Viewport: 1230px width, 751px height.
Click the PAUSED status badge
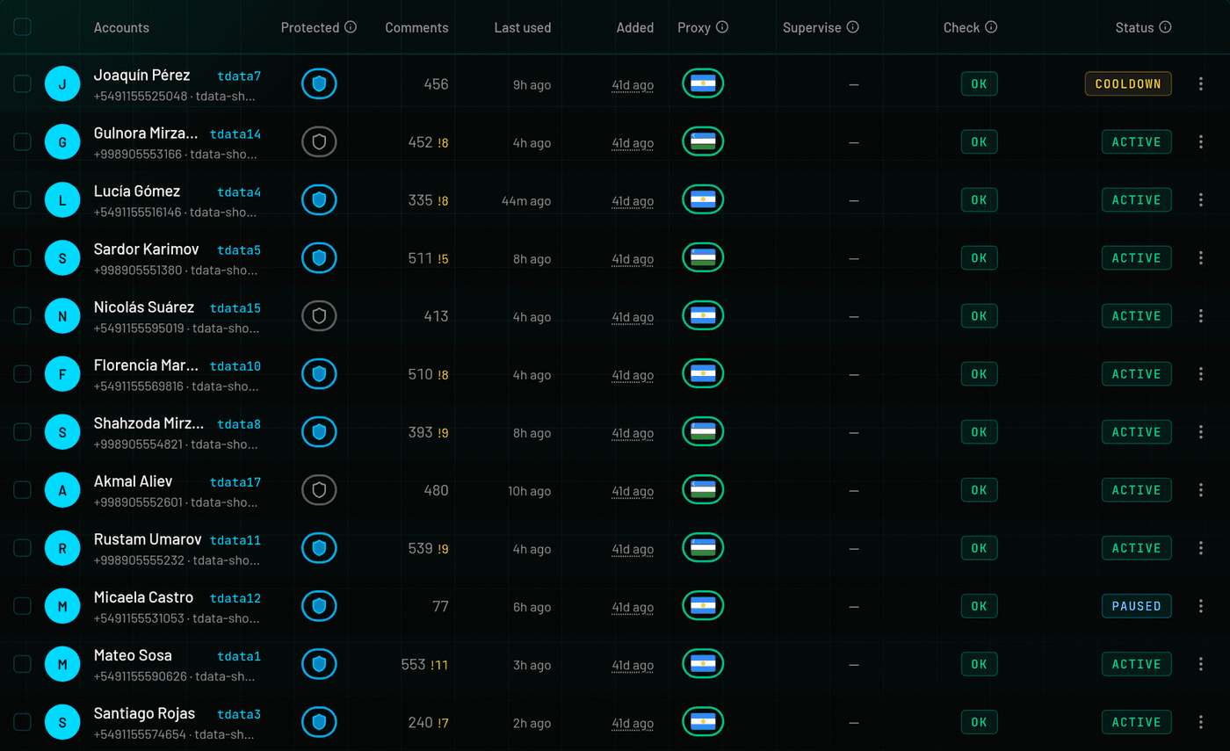tap(1137, 605)
